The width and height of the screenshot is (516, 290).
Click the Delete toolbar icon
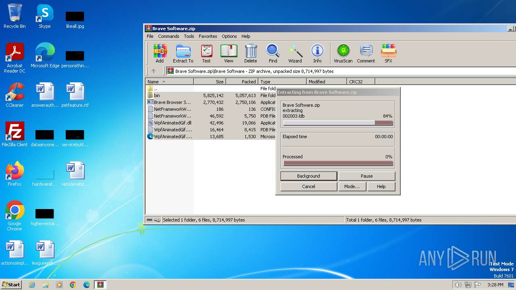tap(250, 54)
